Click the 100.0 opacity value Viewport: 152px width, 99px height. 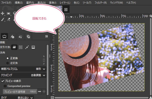(x=33, y=91)
